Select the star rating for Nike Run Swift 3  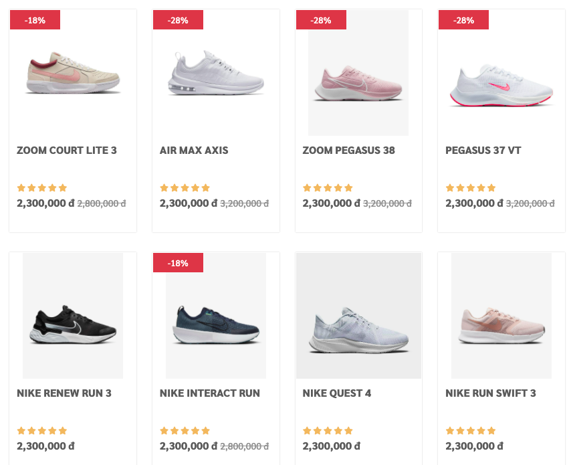tap(471, 431)
